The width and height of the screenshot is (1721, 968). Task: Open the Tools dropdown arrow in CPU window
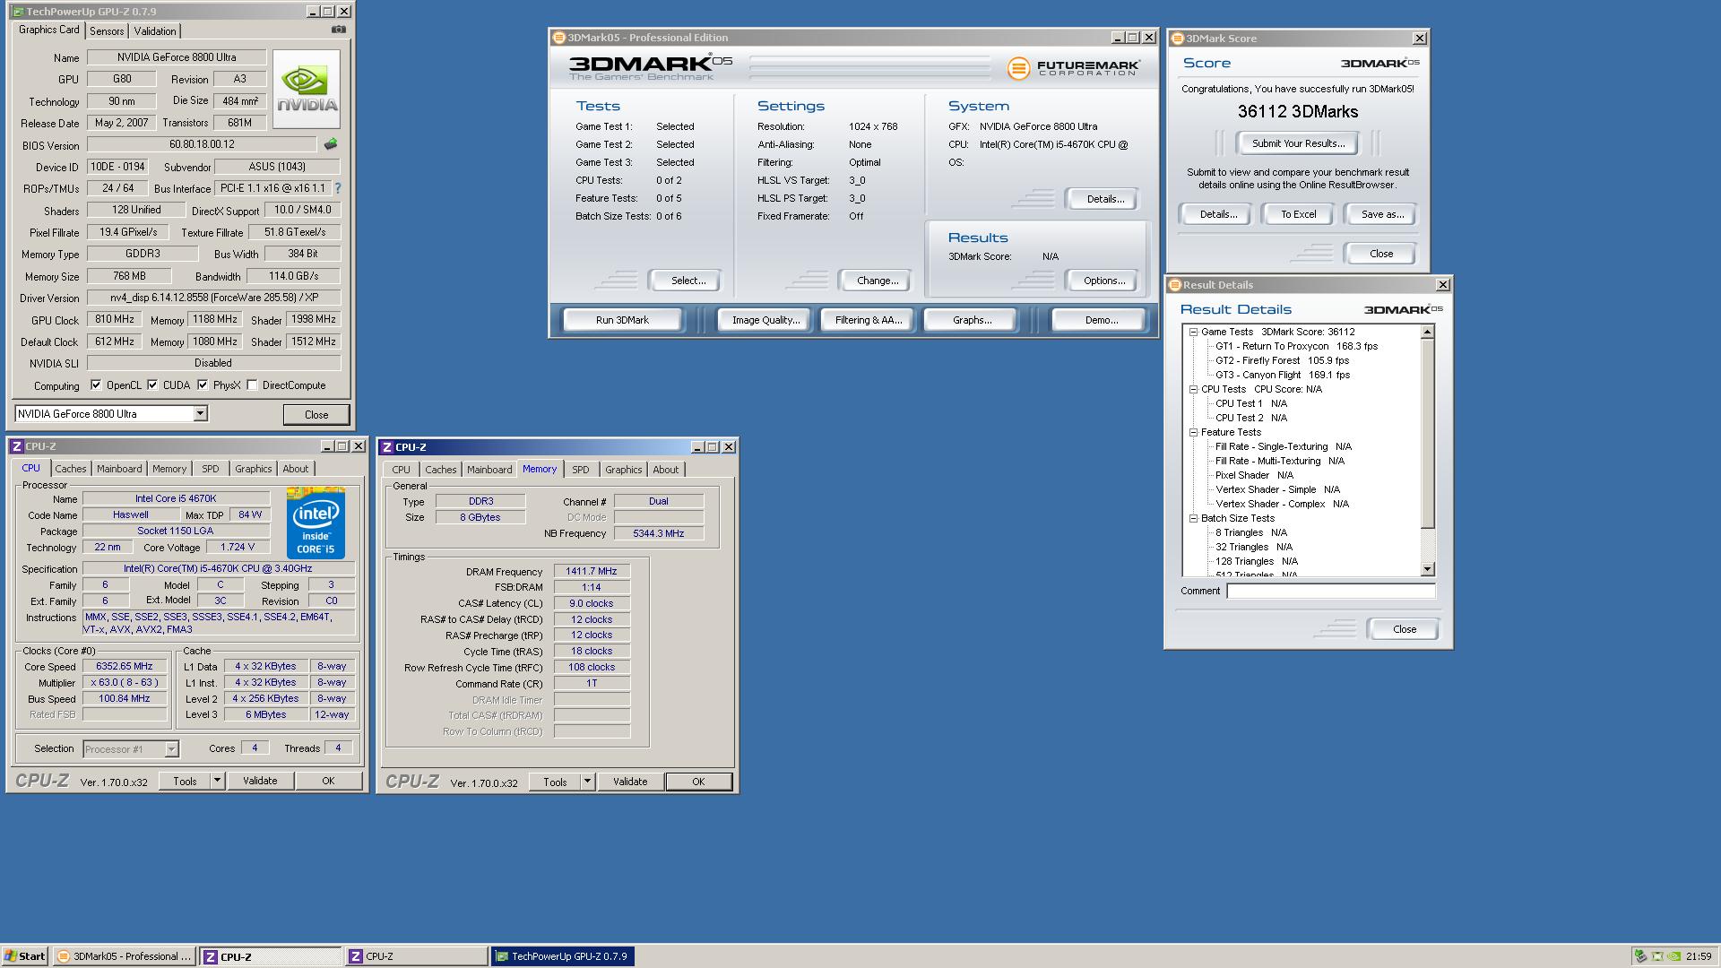pyautogui.click(x=216, y=781)
